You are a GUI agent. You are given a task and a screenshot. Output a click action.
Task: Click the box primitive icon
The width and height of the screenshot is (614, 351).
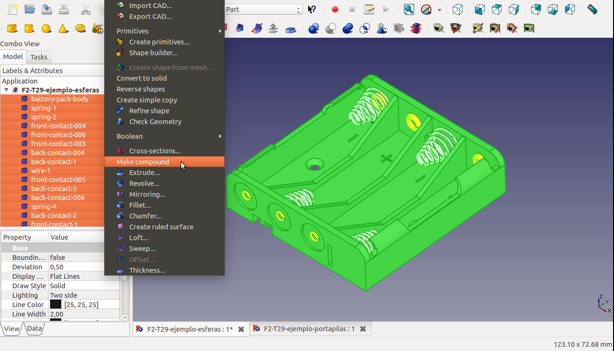[12, 28]
